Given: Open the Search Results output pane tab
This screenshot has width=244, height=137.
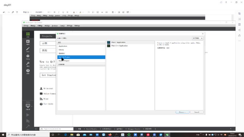Looking at the screenshot, I should click(90, 129).
